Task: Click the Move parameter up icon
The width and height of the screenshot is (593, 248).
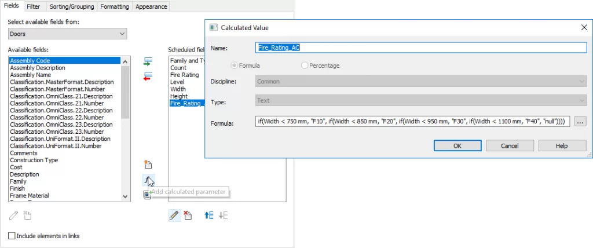Action: 209,215
